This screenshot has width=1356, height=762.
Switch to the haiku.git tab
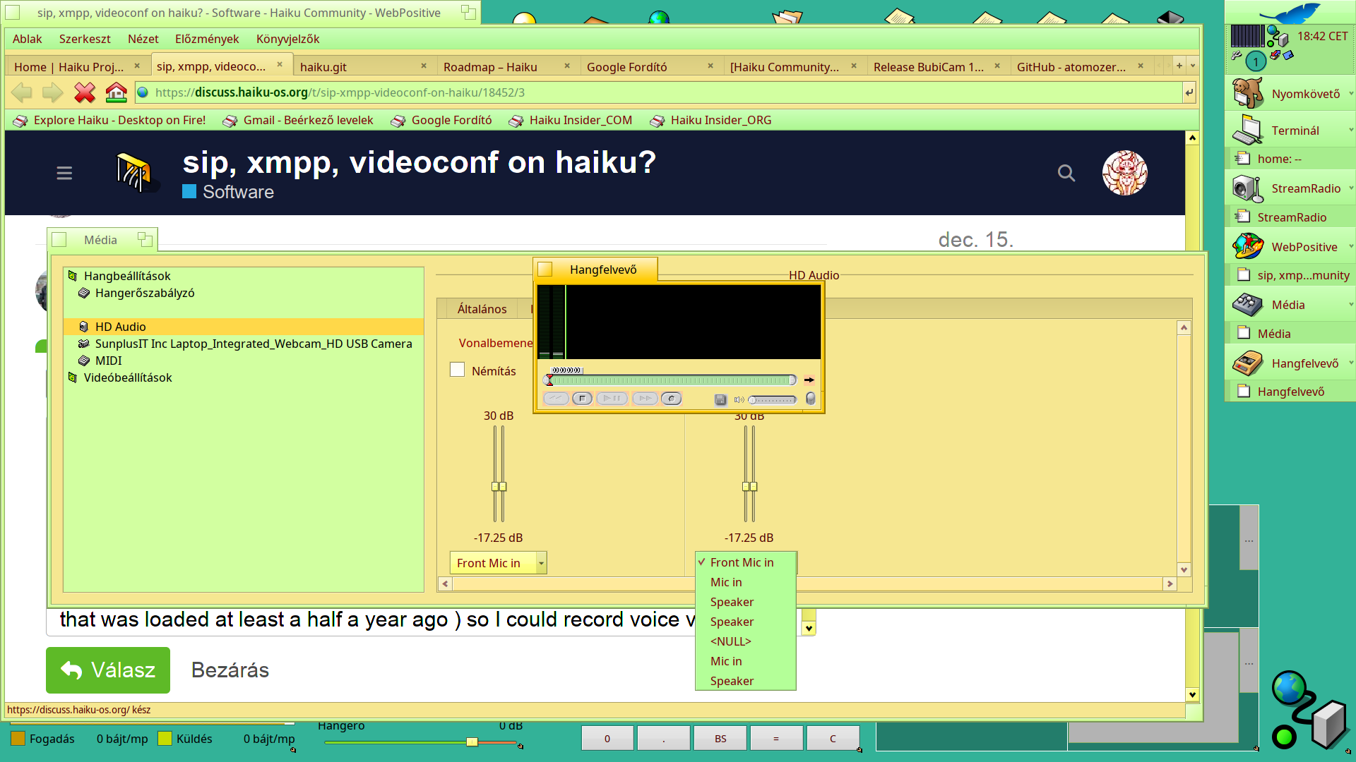point(323,66)
